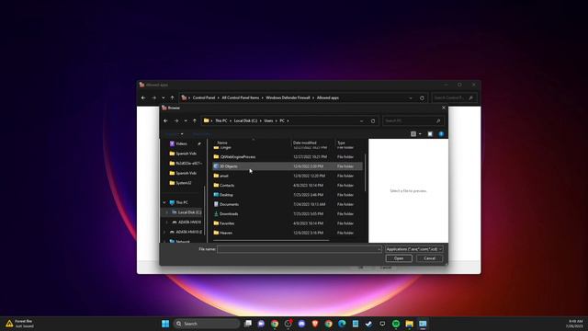Screen dimensions: 588x331
Task: Select the 3D Objects folder row
Action: click(x=288, y=166)
